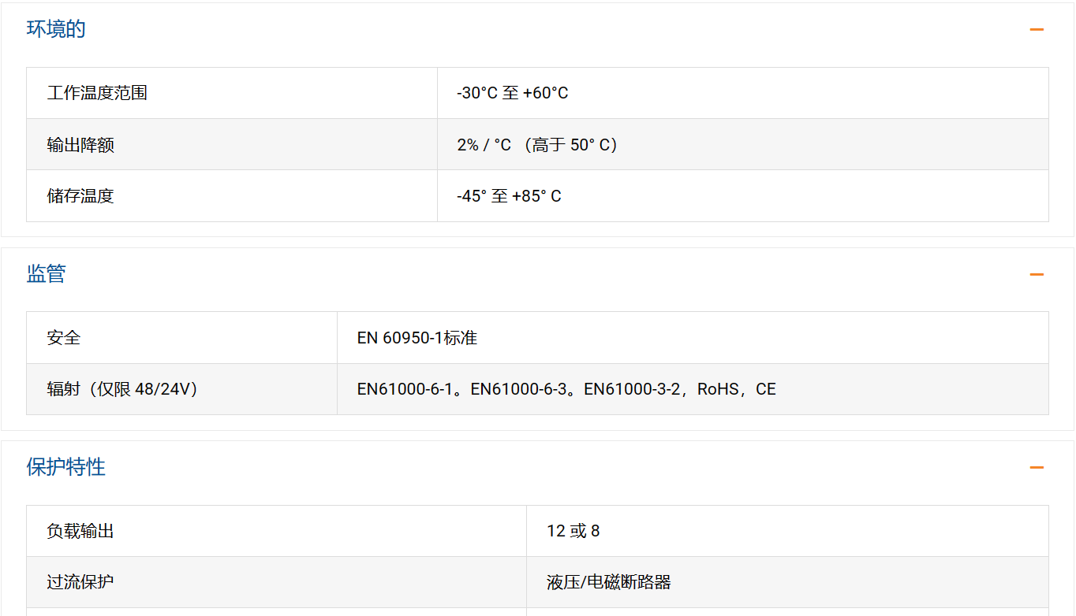Click the 输出降额 row label
Screen dimensions: 1076x616
(x=80, y=145)
